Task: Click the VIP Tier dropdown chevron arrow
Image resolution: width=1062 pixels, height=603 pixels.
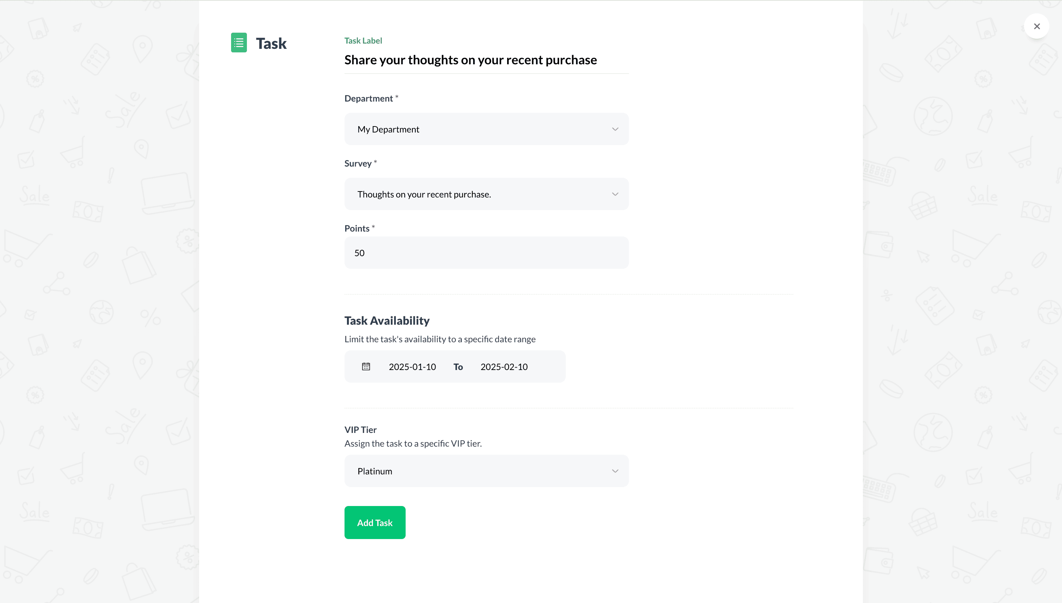Action: point(615,471)
